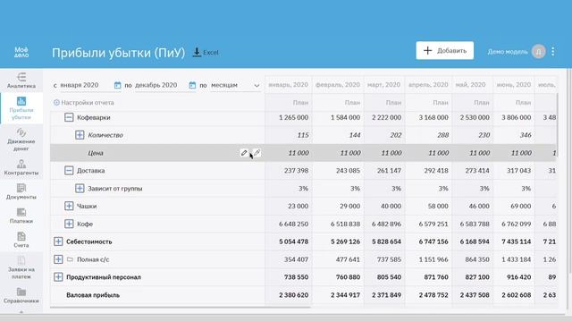Viewport: 572px width, 322px height.
Task: Click the user avatar next to Демо модель
Action: (538, 52)
